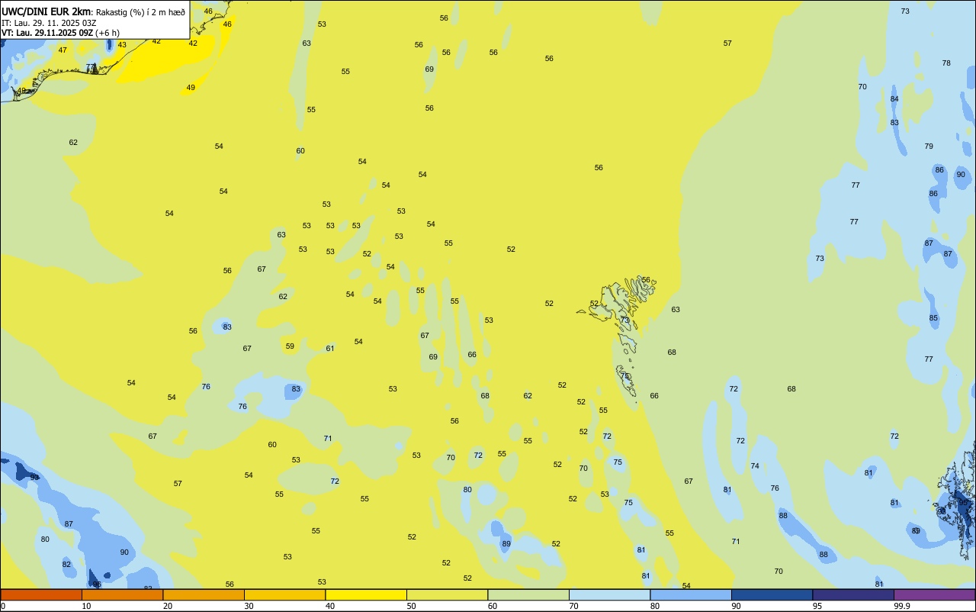The image size is (976, 612).
Task: Click the value 49 in the bright yellow patch
Action: tap(191, 88)
